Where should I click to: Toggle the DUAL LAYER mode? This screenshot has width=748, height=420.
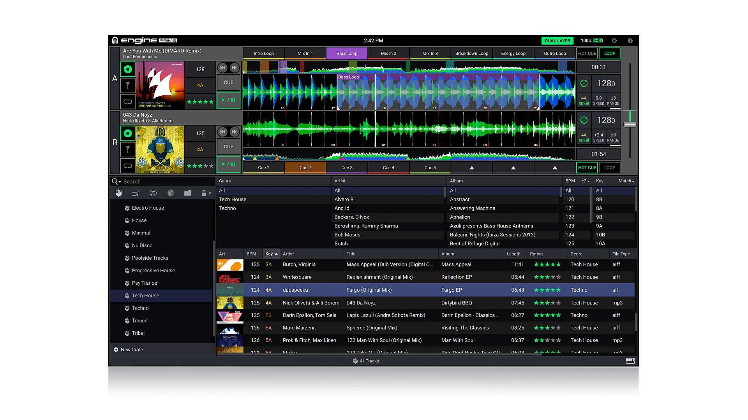pyautogui.click(x=557, y=40)
